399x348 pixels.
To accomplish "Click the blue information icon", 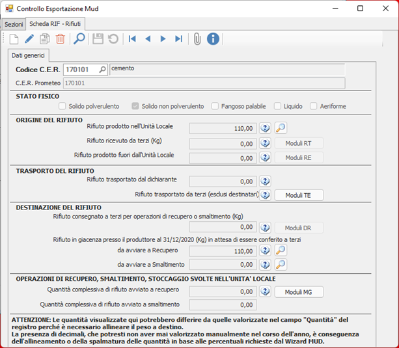I will click(213, 39).
